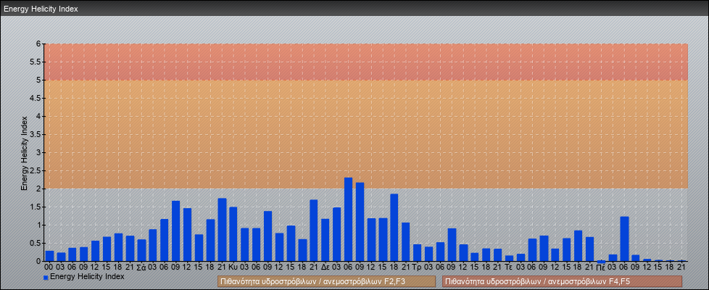Click the bar above the Δε label
The width and height of the screenshot is (709, 290).
coord(325,240)
